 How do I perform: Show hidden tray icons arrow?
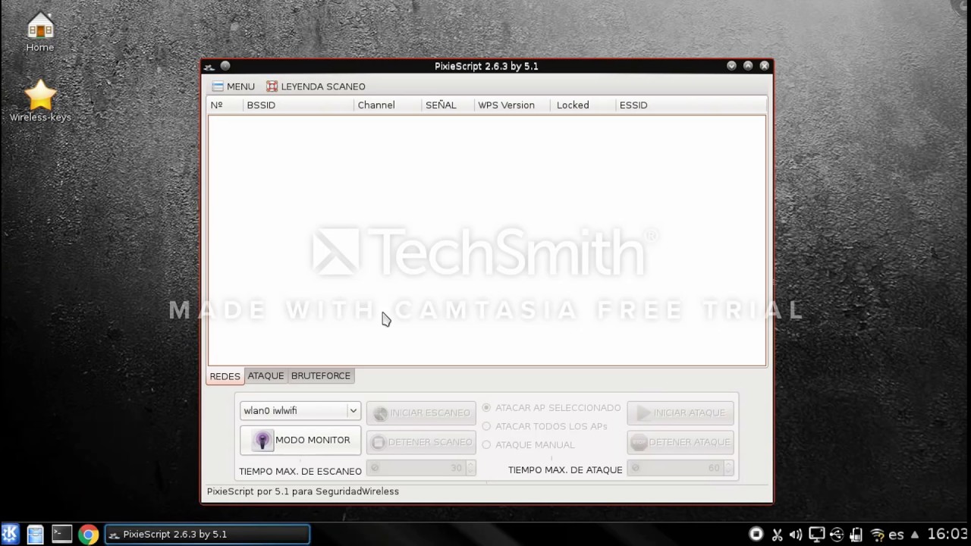click(915, 535)
